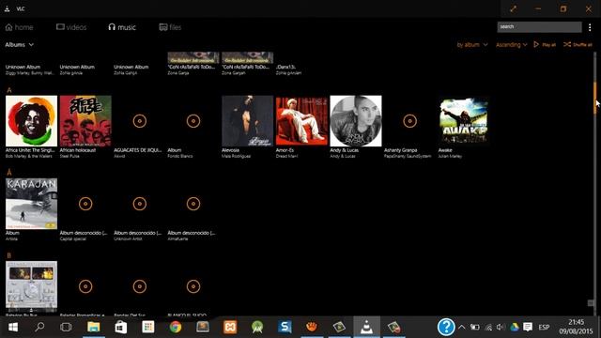This screenshot has width=601, height=338.
Task: Show hidden system tray icons
Action: point(462,327)
